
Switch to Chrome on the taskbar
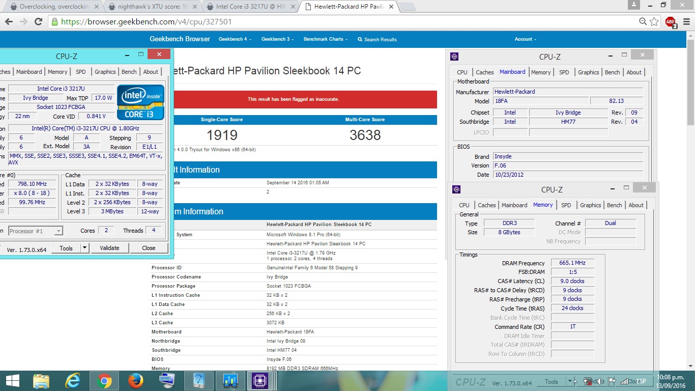coord(104,381)
